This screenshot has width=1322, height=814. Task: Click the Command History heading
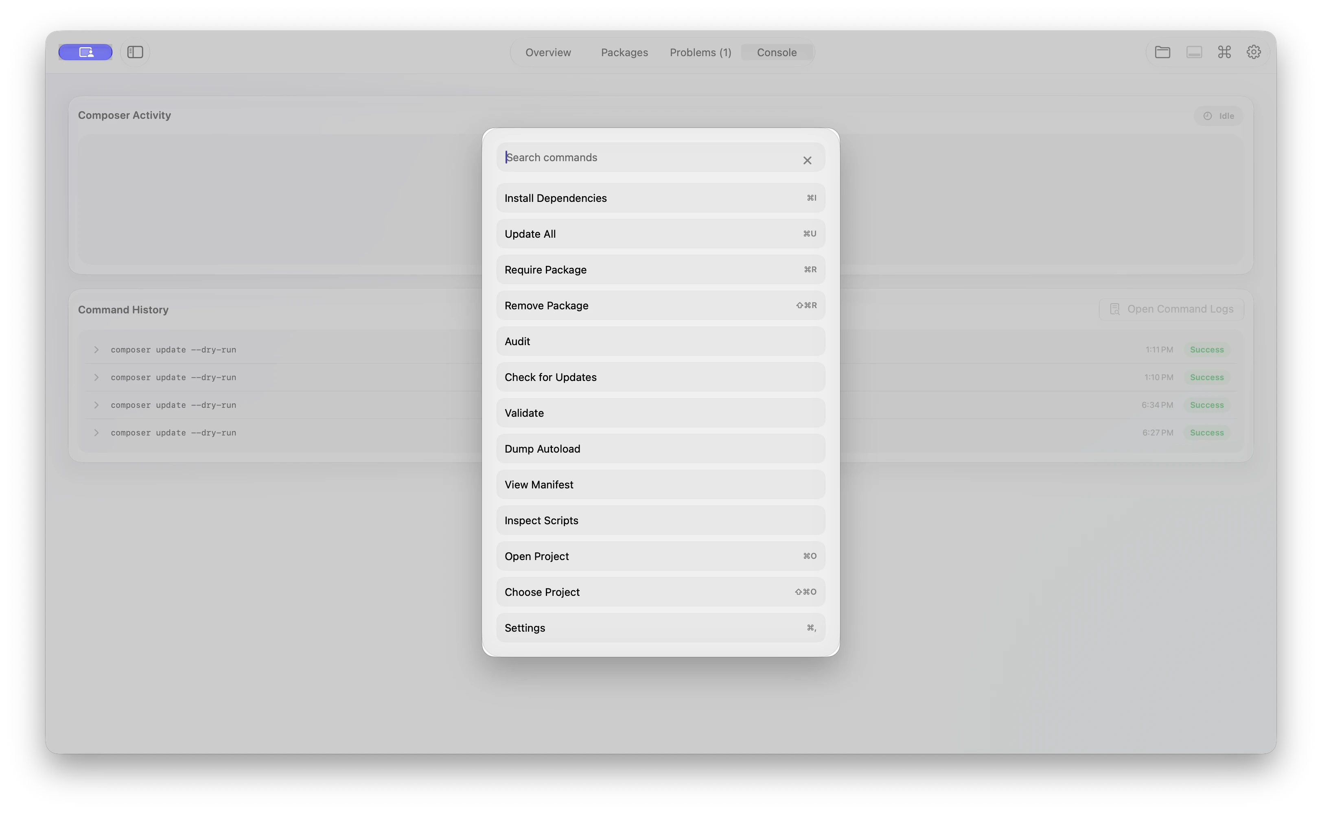123,310
